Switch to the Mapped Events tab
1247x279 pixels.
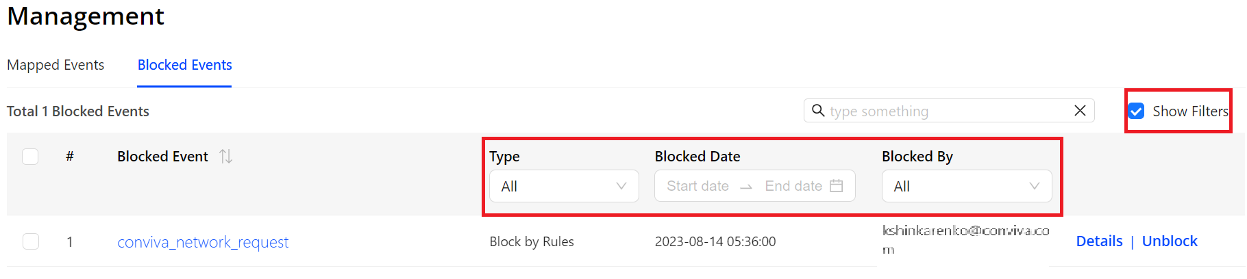pyautogui.click(x=55, y=65)
